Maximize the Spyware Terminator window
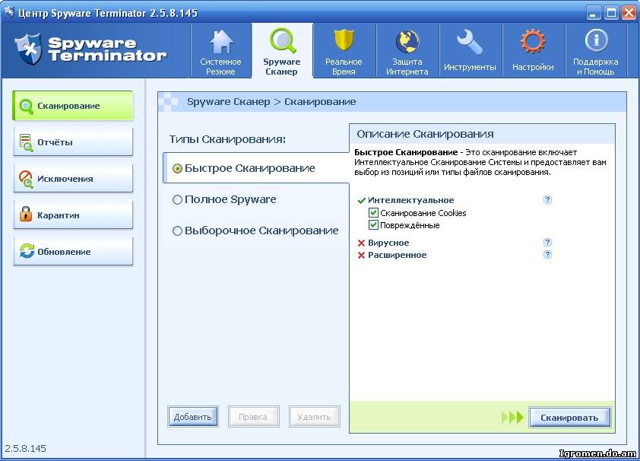The width and height of the screenshot is (640, 461). 611,13
